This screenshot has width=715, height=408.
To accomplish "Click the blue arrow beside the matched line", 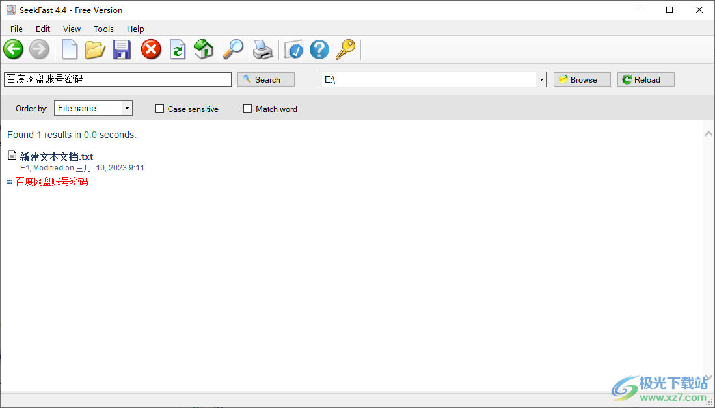I will 10,182.
